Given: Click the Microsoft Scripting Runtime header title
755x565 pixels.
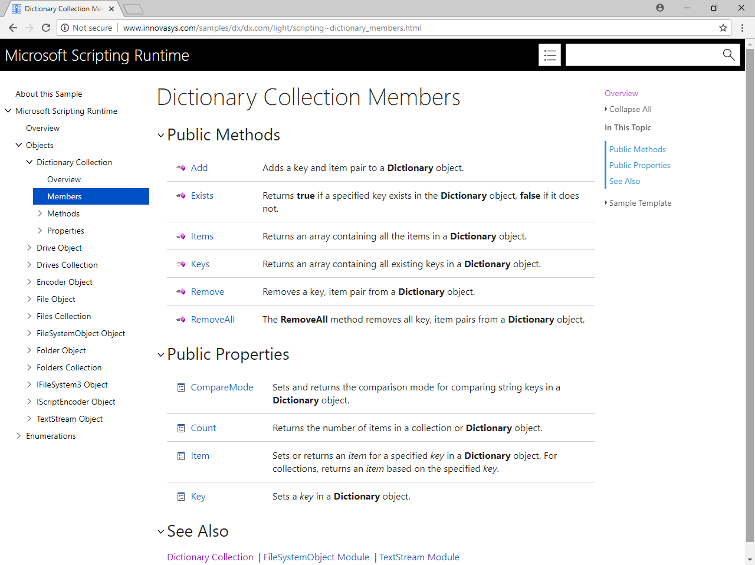Looking at the screenshot, I should (x=97, y=55).
